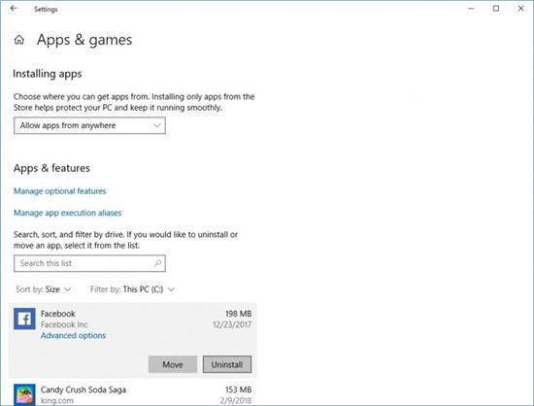
Task: Open Manage app execution aliases link
Action: (x=67, y=213)
